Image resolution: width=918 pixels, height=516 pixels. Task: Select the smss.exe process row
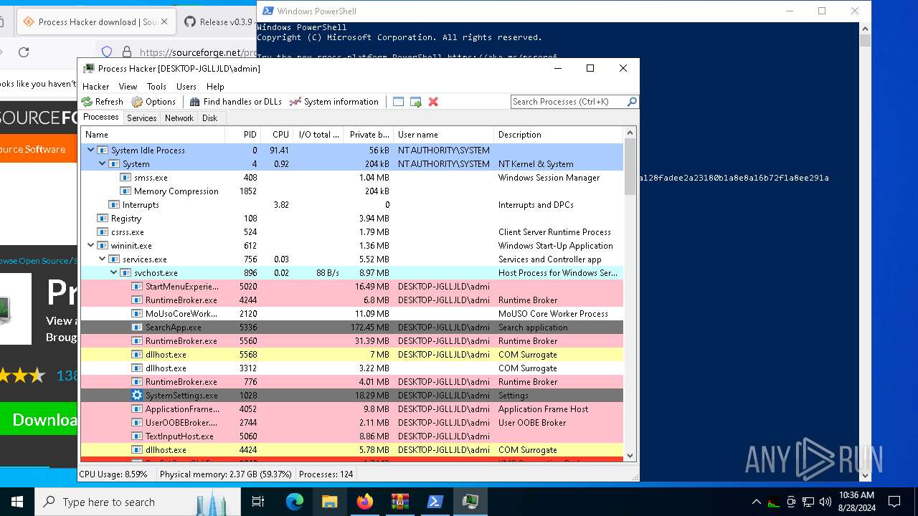pos(352,178)
